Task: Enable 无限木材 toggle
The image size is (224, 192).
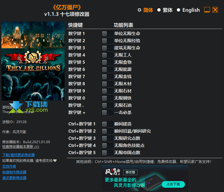Action: coord(107,84)
